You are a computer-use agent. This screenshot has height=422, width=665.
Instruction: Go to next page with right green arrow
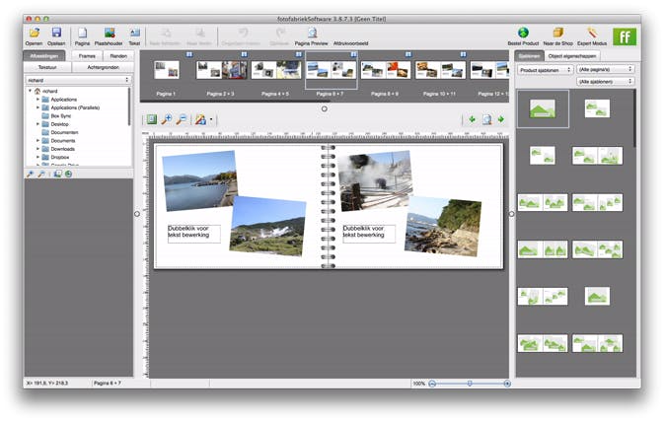point(501,119)
